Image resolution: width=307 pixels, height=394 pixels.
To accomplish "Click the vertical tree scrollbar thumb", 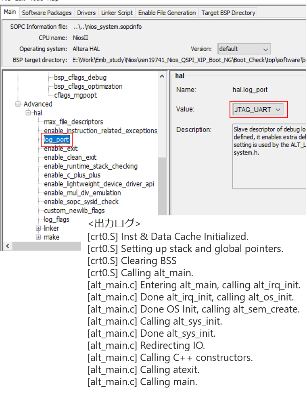I will click(x=162, y=186).
